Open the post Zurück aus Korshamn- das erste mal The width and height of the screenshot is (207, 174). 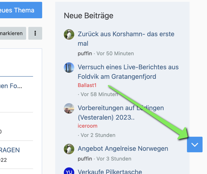click(126, 39)
